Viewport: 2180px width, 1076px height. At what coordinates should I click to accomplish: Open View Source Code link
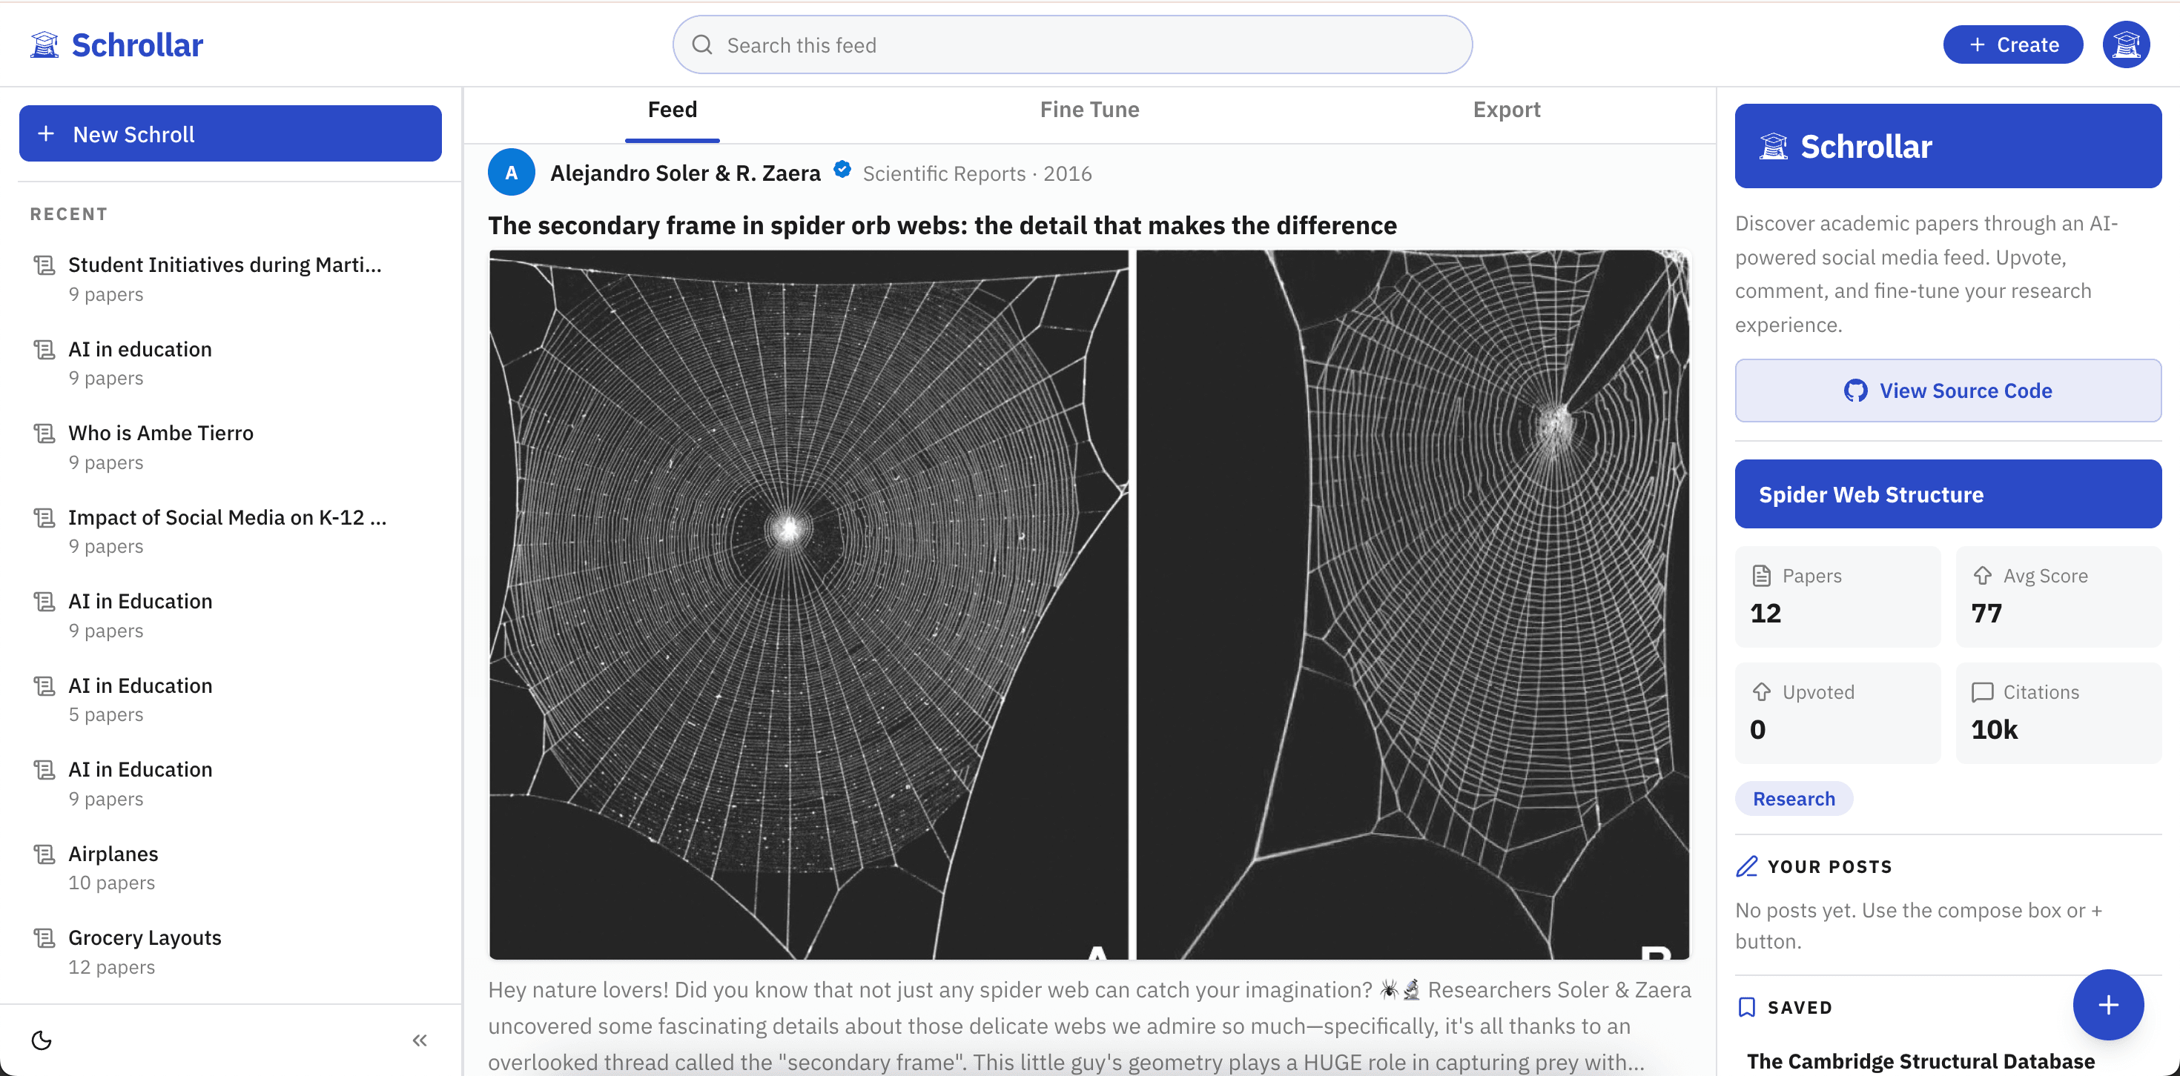[x=1948, y=391]
